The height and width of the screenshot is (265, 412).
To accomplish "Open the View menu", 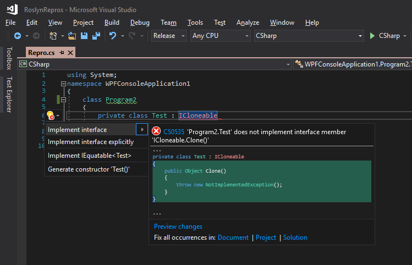I will pyautogui.click(x=55, y=23).
